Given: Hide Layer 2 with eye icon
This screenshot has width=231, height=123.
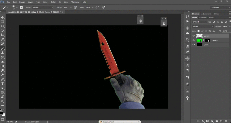Looking at the screenshot, I should click(194, 36).
